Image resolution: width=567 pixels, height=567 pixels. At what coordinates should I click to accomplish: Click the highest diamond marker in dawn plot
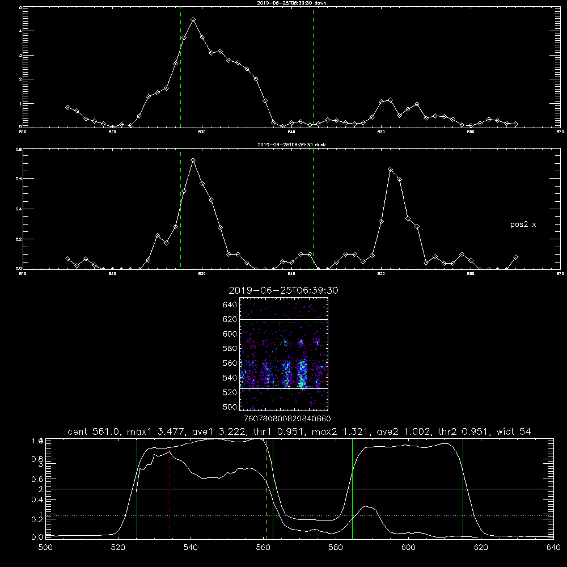pos(193,20)
